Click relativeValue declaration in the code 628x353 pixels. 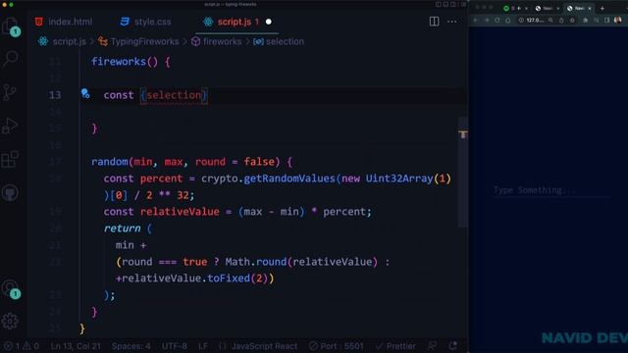point(180,212)
